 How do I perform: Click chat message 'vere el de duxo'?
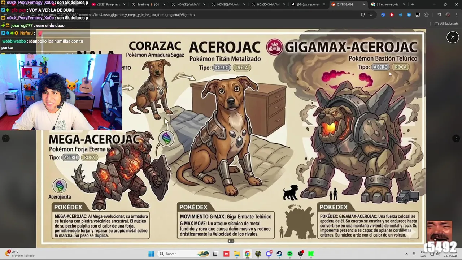(x=50, y=26)
